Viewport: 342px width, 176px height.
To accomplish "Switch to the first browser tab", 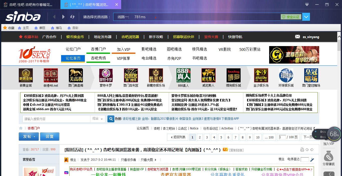I will point(30,5).
